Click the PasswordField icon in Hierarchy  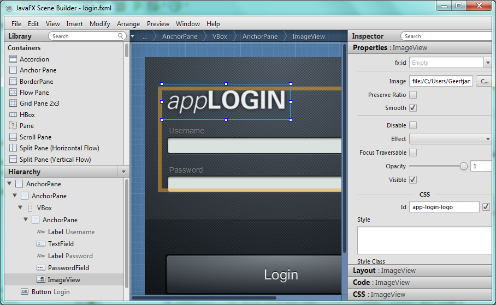point(41,268)
